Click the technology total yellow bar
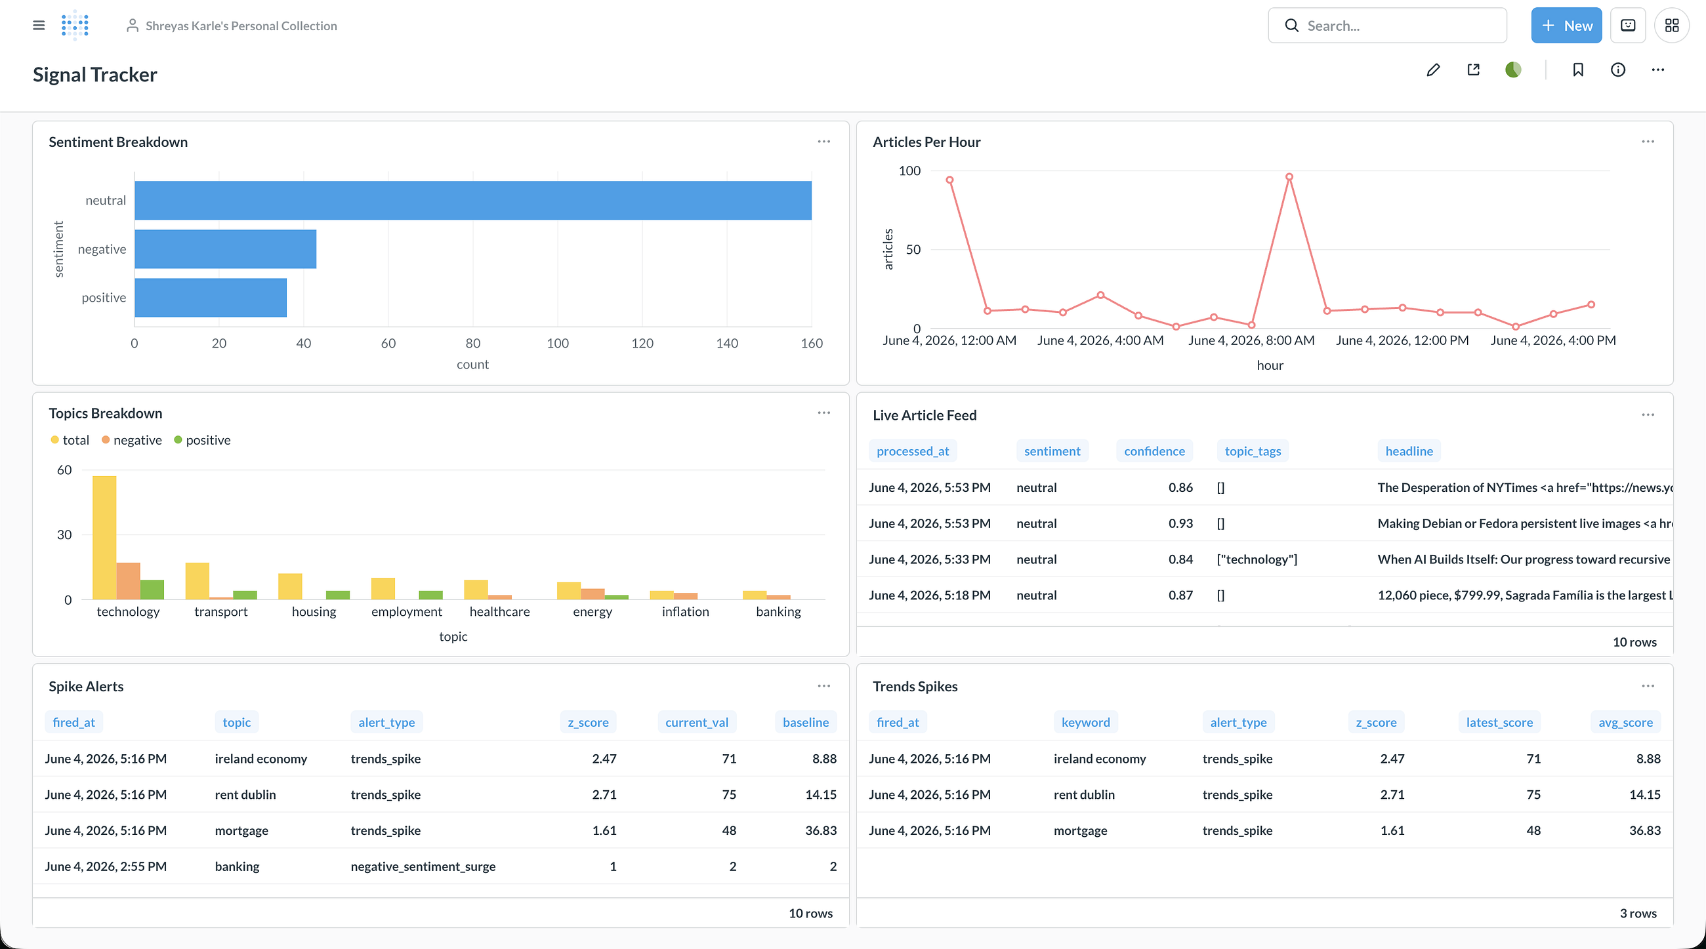This screenshot has height=949, width=1706. 104,537
